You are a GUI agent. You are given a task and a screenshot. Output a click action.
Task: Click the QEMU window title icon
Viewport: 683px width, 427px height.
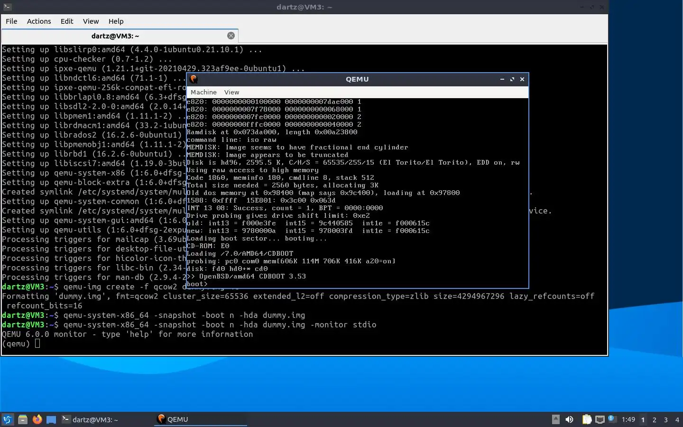coord(194,79)
